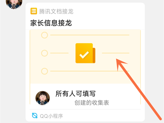Tap the short line right of checkmark icon
The image size is (164, 123).
point(116,53)
